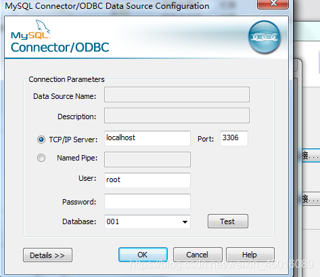Click the Port field showing 3306

234,138
